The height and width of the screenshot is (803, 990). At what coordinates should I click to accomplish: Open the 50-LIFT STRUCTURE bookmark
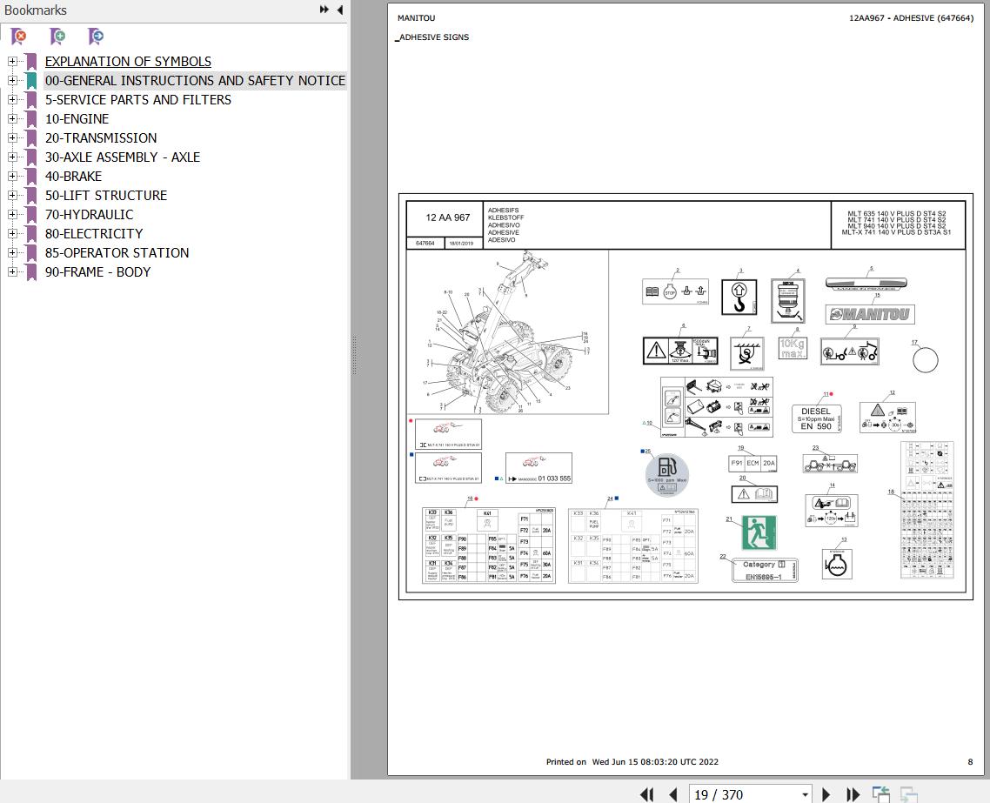coord(106,196)
